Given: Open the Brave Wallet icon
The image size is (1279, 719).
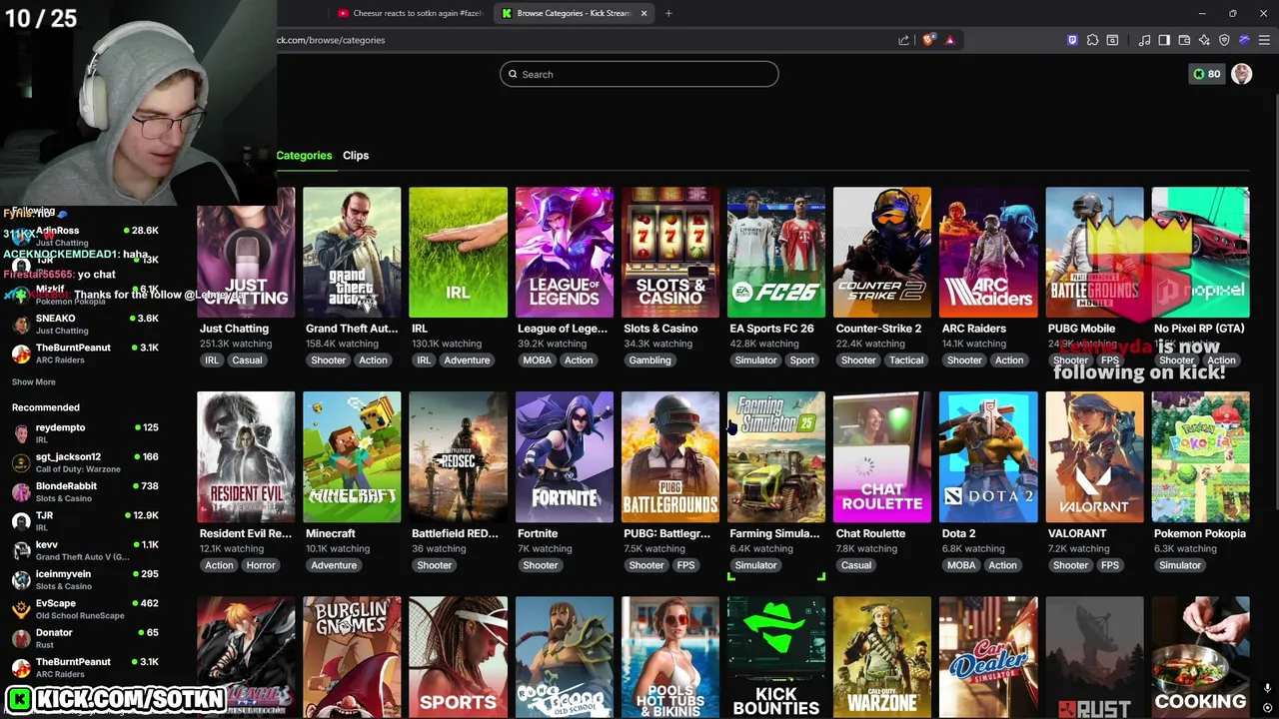Looking at the screenshot, I should [x=1184, y=40].
